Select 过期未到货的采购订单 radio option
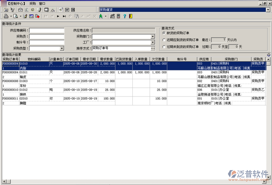272x185 pixels. pyautogui.click(x=164, y=46)
